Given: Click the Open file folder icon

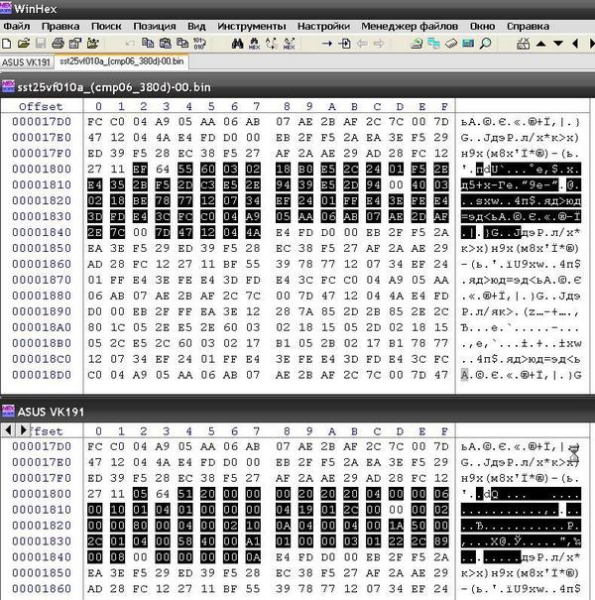Looking at the screenshot, I should tap(23, 44).
